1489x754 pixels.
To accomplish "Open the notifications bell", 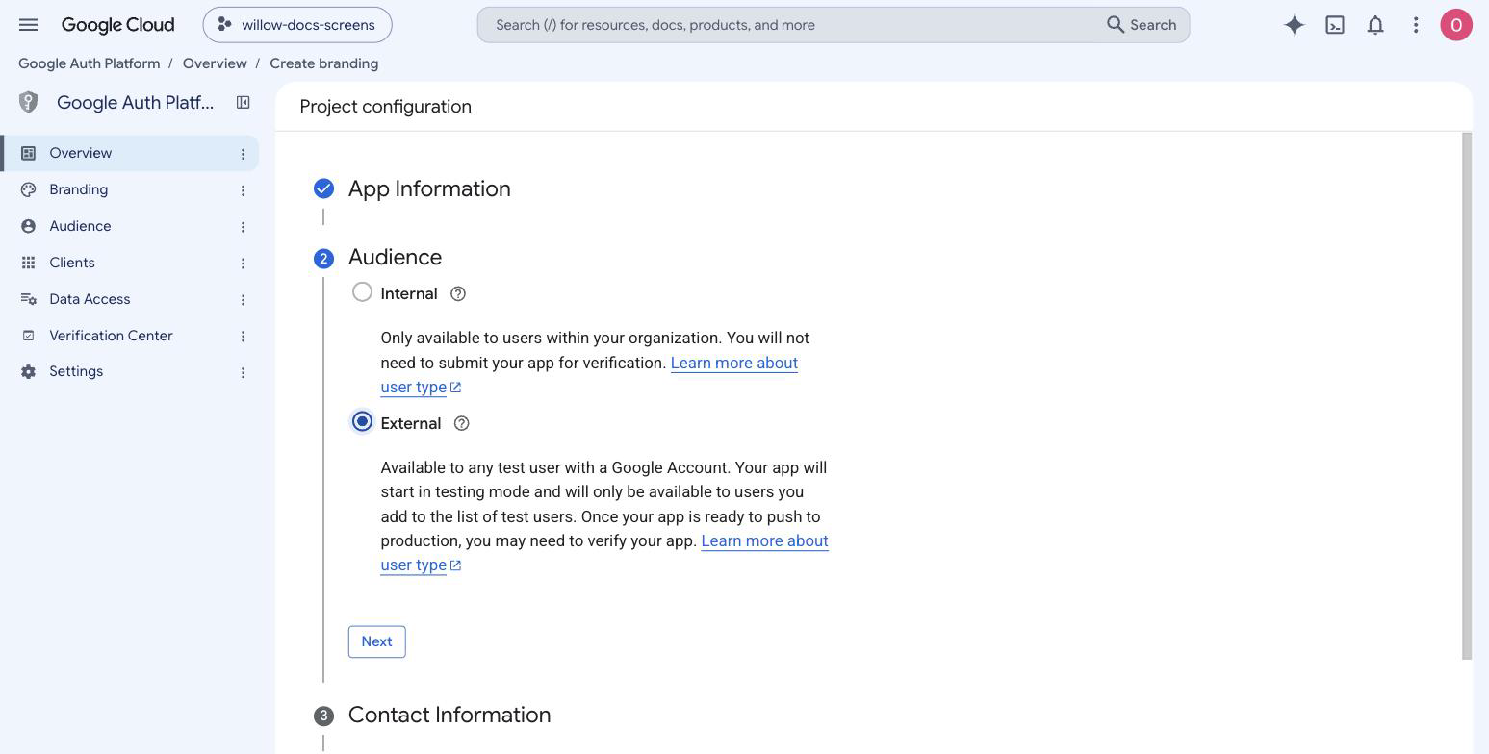I will pos(1375,25).
